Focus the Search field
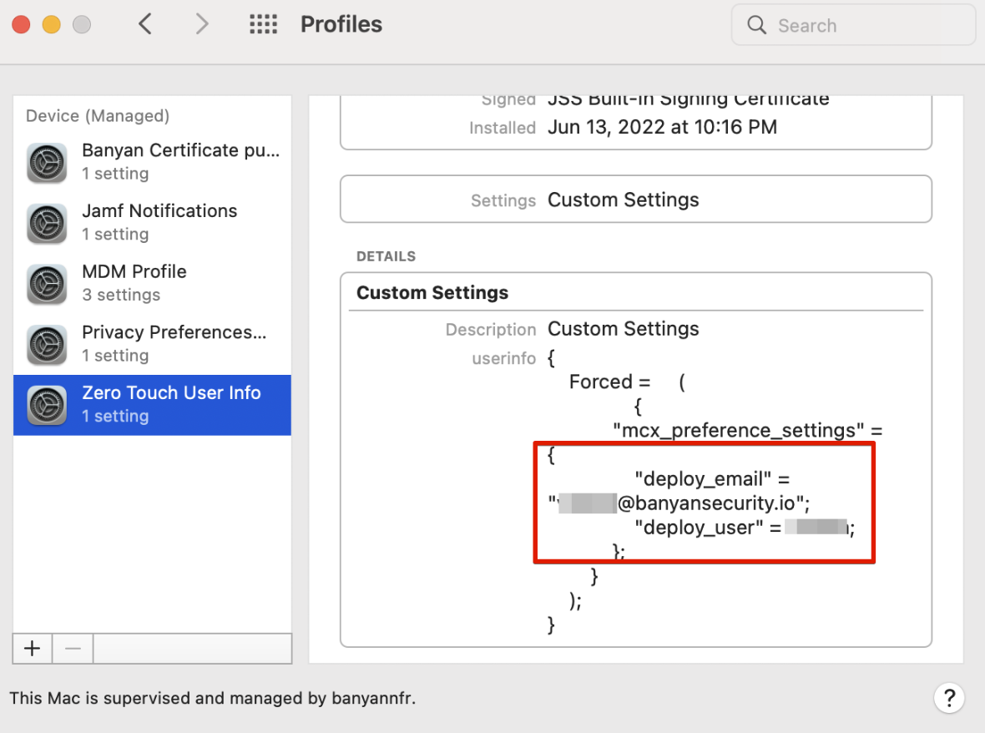This screenshot has width=985, height=733. click(853, 25)
